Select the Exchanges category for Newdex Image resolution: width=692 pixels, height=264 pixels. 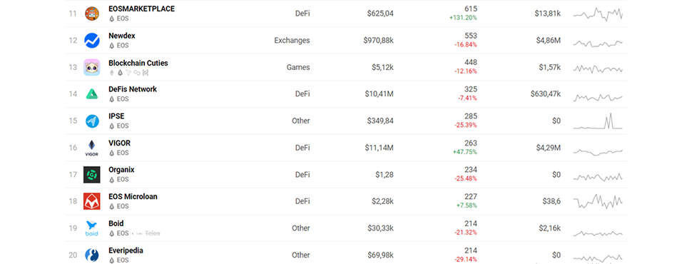[x=292, y=41]
